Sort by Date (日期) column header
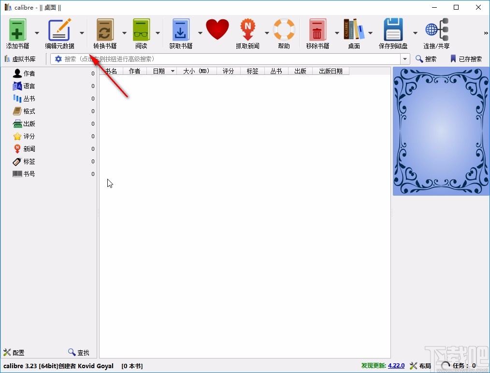Viewport: 490px width, 373px height. point(161,71)
